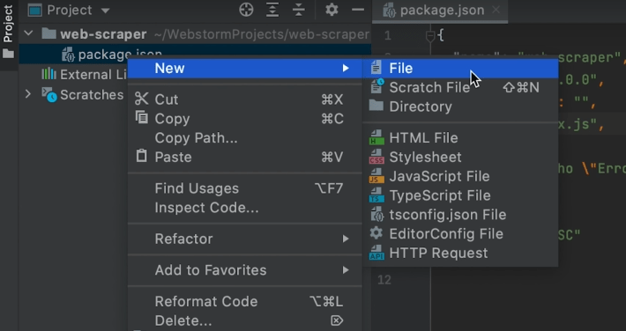The image size is (626, 331).
Task: Open the Refactor submenu
Action: click(x=245, y=239)
